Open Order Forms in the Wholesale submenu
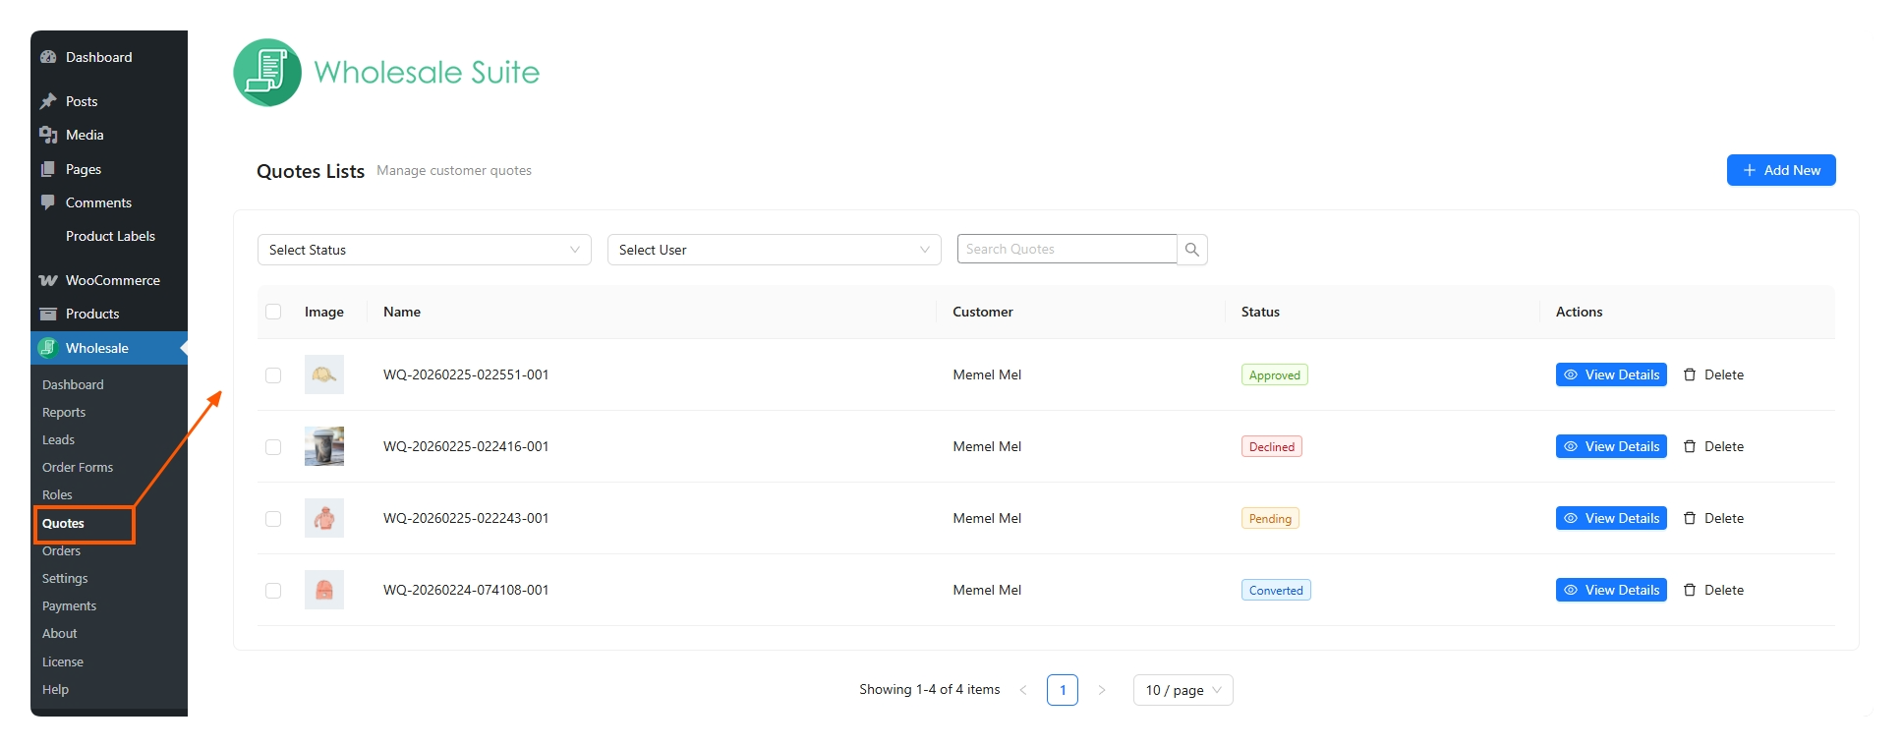The image size is (1904, 747). [x=78, y=467]
